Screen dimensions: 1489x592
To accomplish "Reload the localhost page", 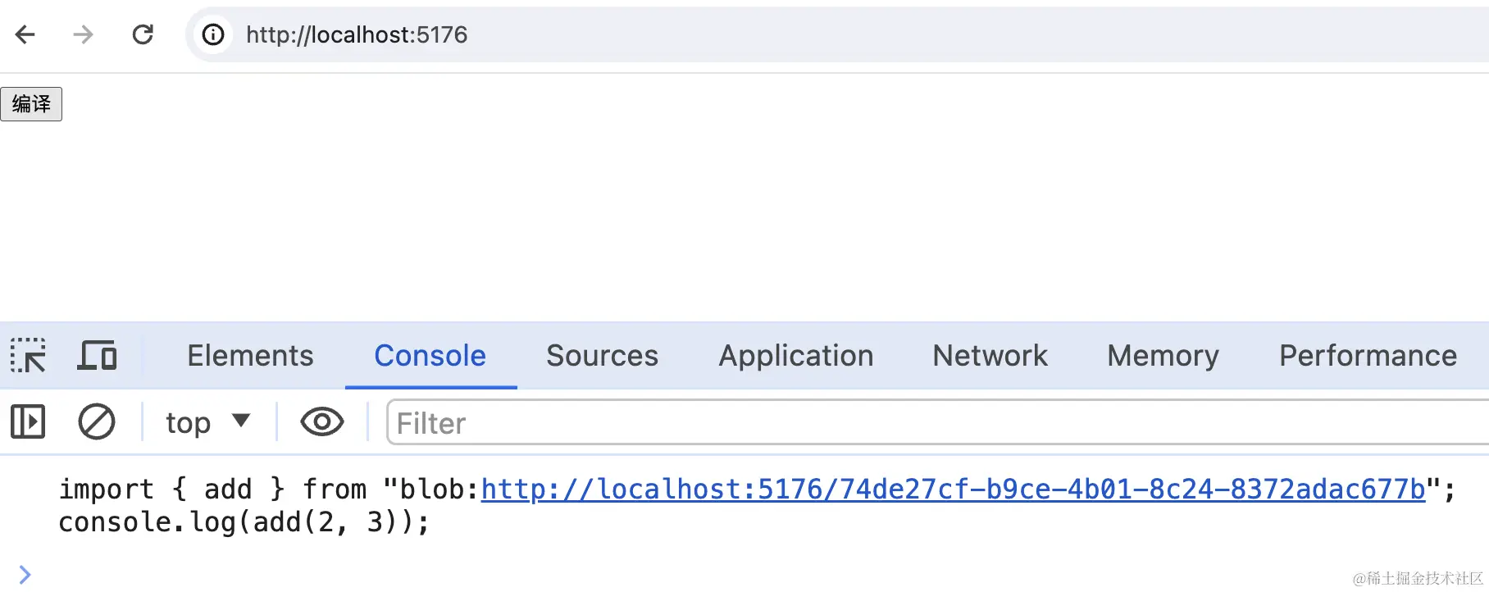I will pos(143,34).
